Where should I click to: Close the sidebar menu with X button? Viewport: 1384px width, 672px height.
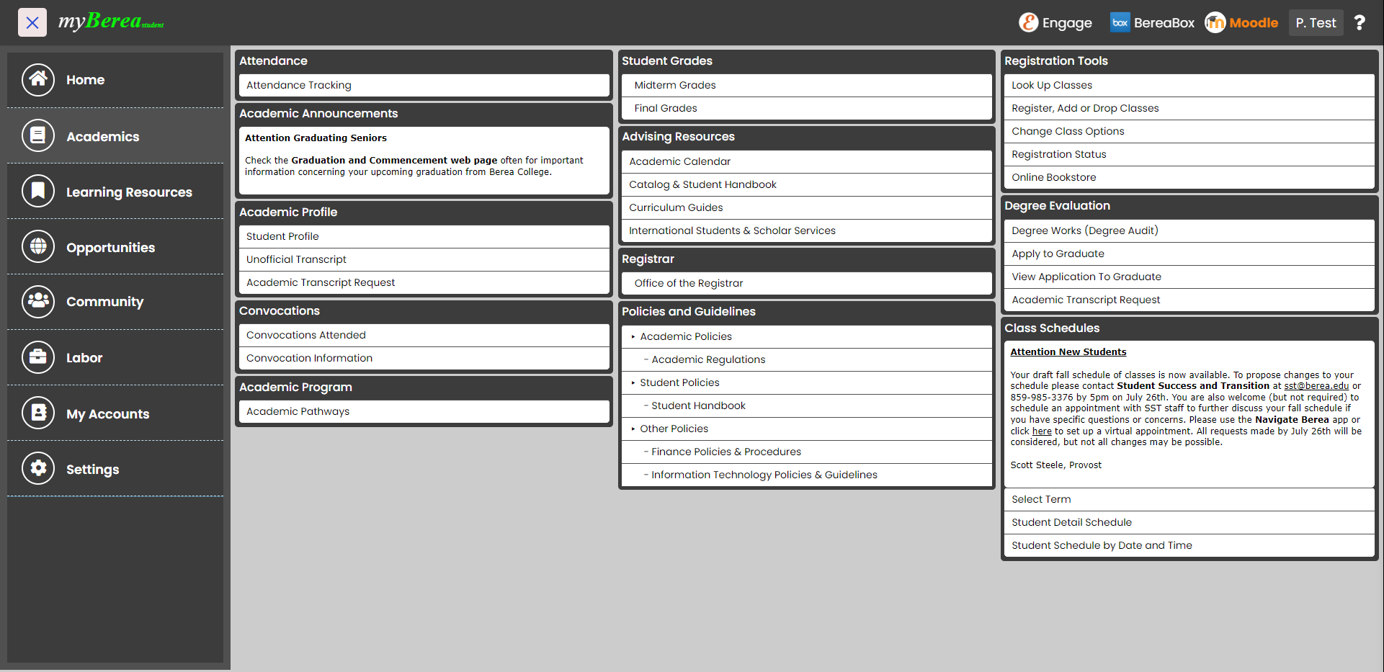(32, 22)
